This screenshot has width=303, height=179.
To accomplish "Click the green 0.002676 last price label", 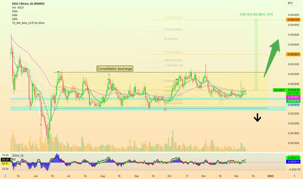I will pos(294,90).
